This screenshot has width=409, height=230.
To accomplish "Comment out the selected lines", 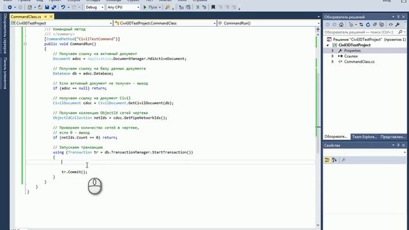I will pos(197,7).
